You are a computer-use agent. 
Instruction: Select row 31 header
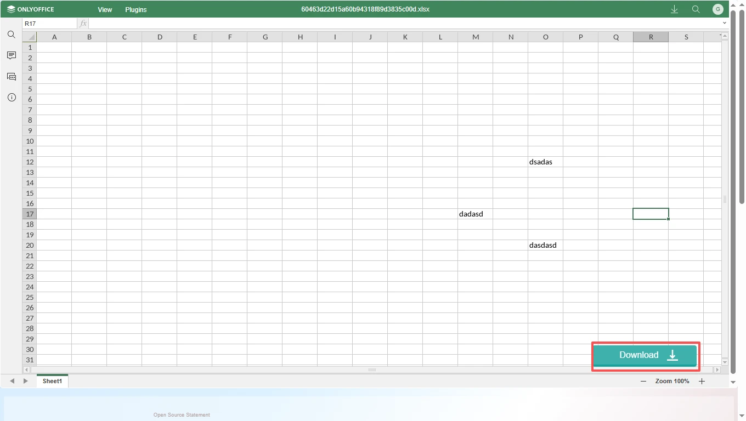(x=30, y=360)
